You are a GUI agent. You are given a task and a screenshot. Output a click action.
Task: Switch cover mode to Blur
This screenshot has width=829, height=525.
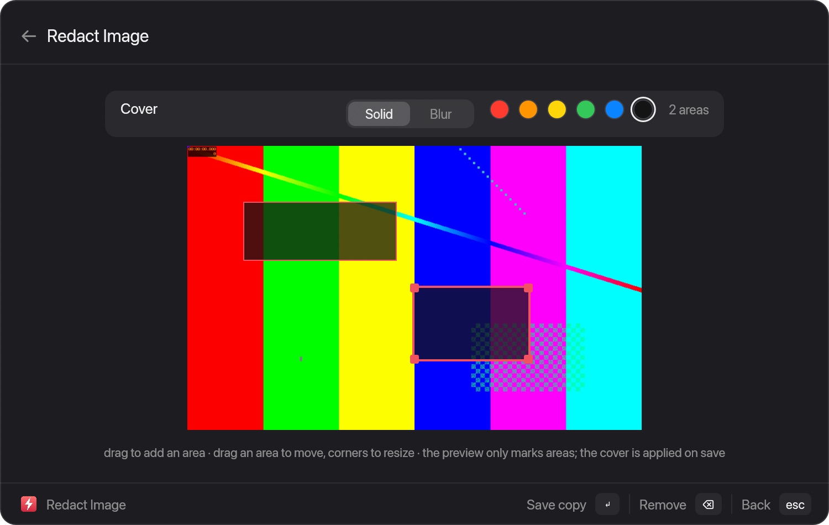(x=441, y=114)
